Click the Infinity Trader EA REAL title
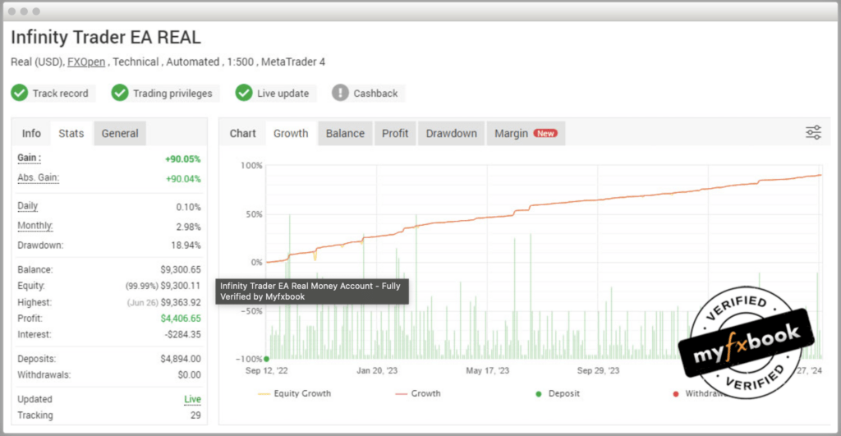This screenshot has height=436, width=841. [106, 37]
